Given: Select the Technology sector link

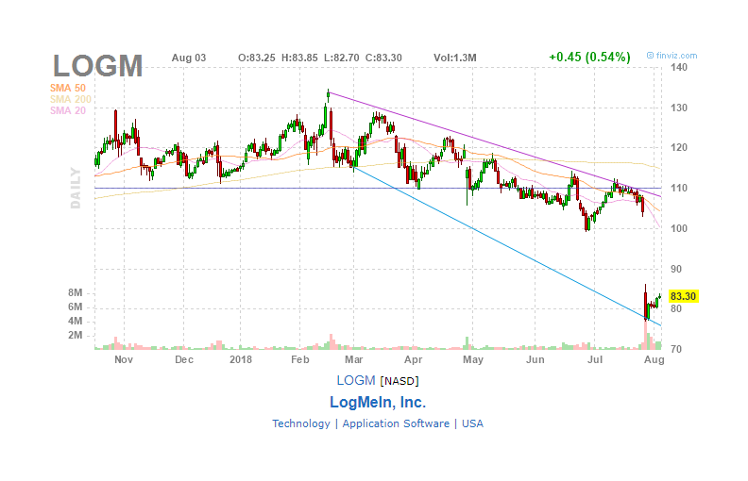Looking at the screenshot, I should click(x=301, y=423).
